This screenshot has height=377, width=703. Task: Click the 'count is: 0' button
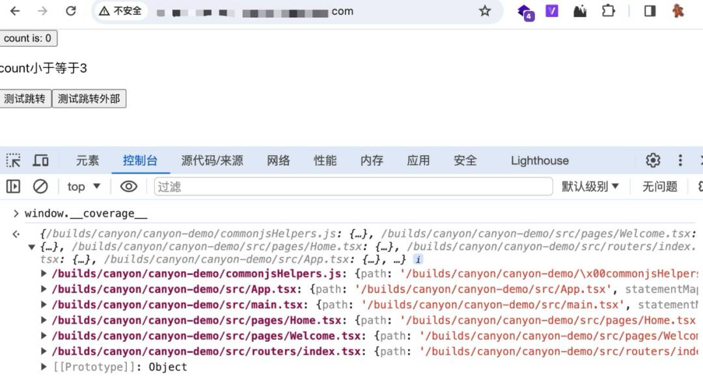[x=28, y=38]
